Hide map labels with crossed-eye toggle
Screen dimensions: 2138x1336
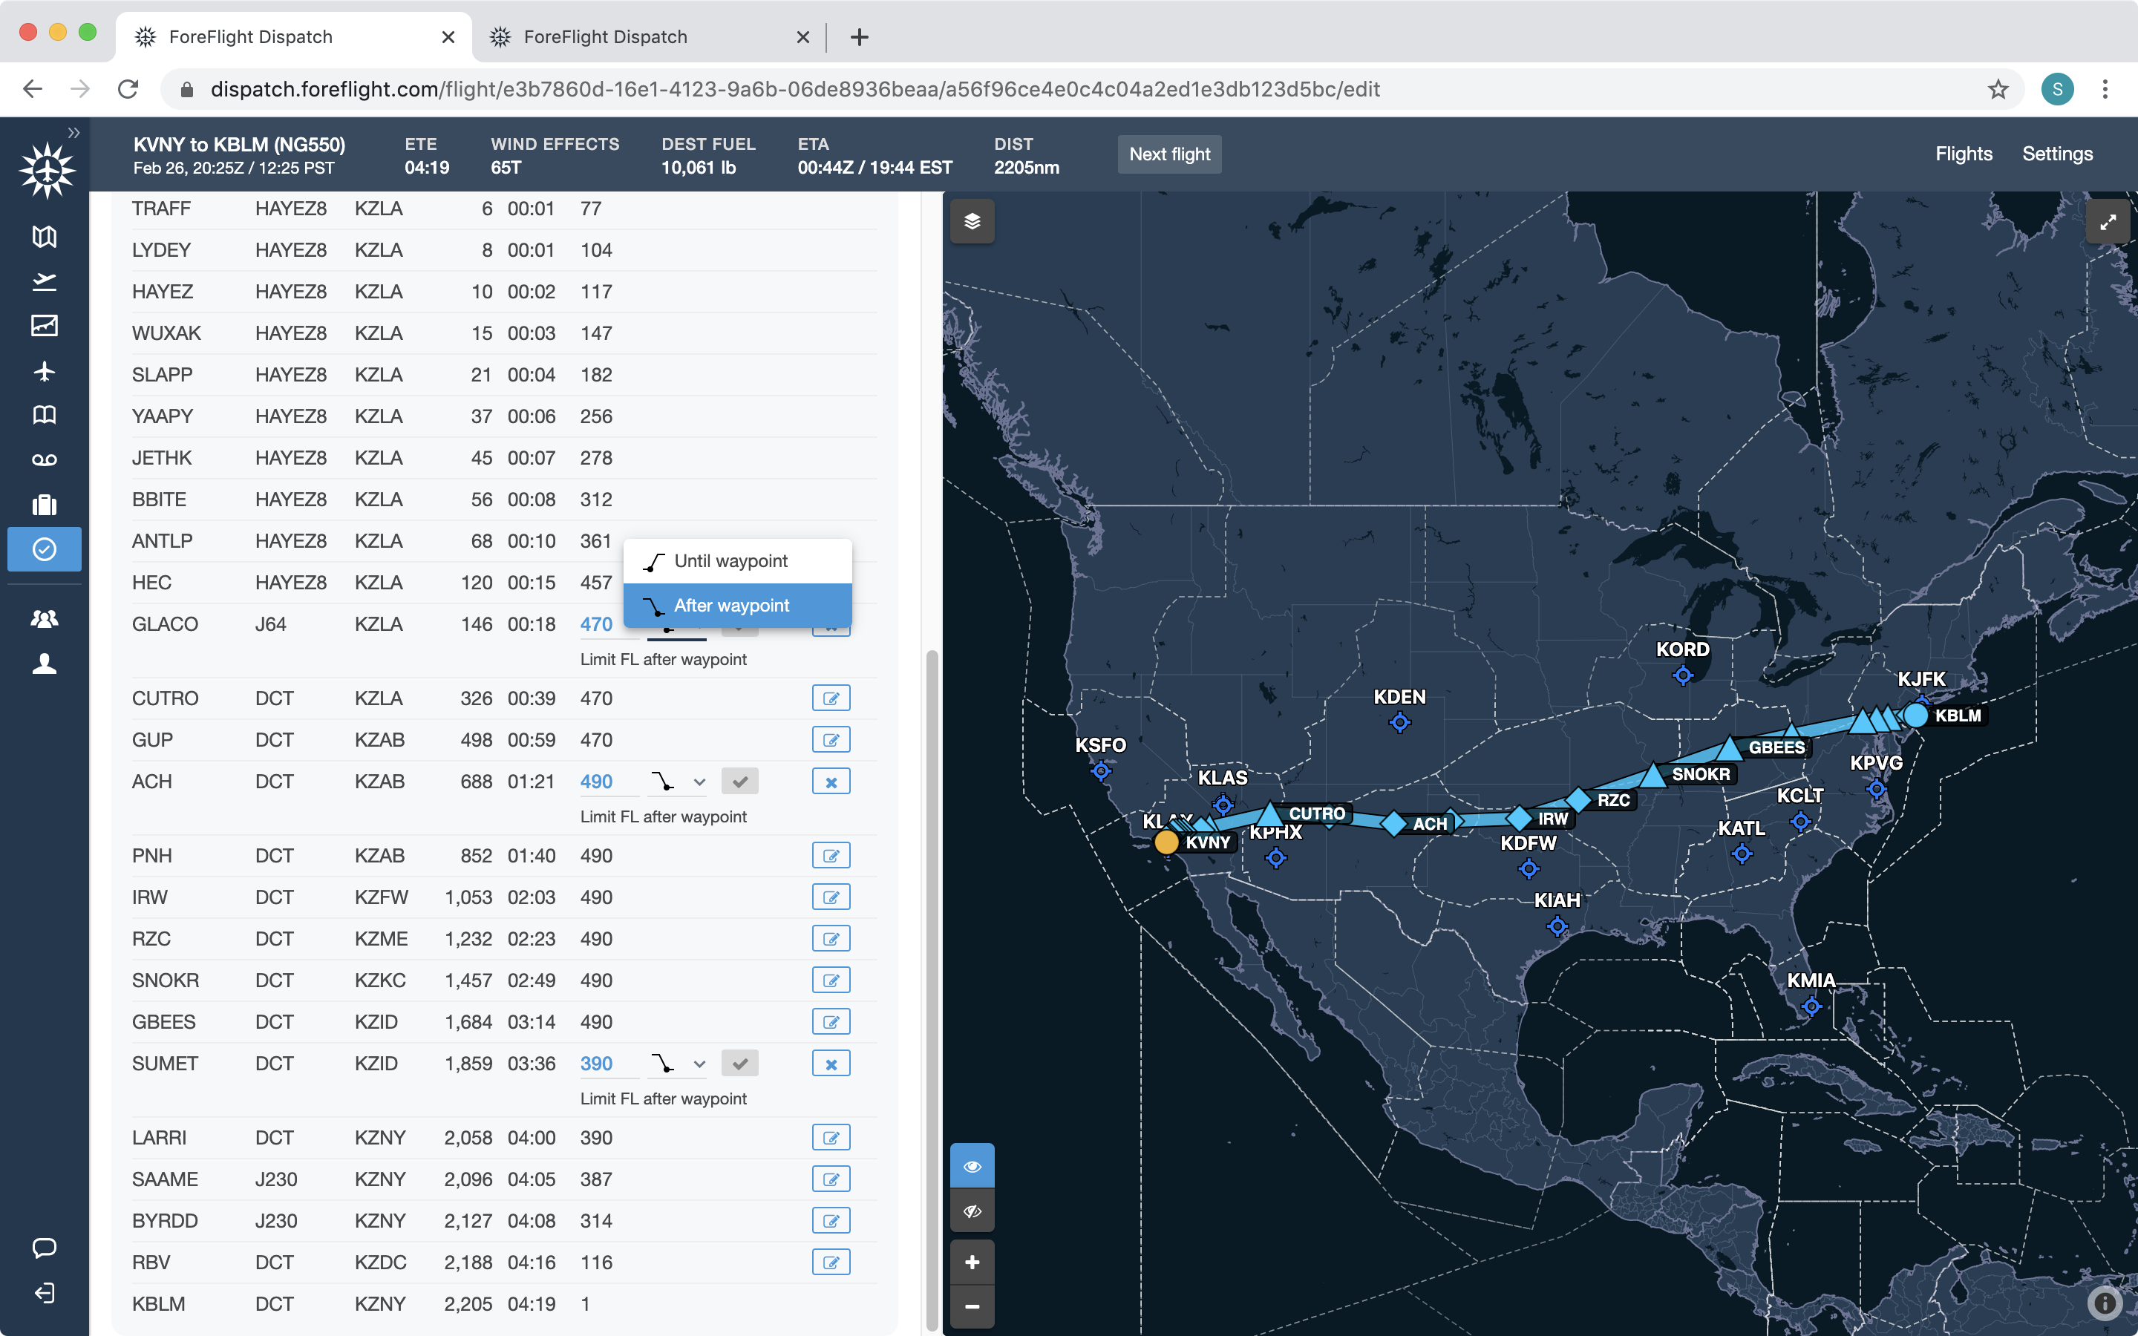pos(972,1211)
